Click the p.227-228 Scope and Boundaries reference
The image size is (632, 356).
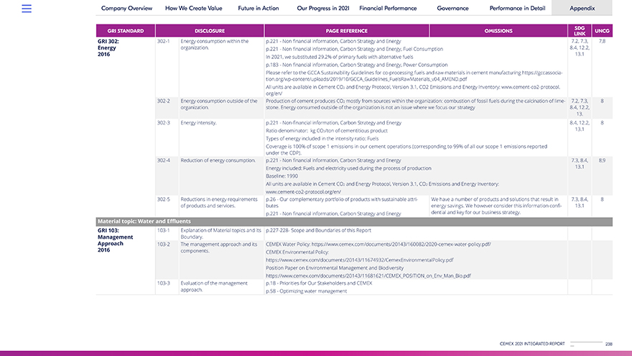318,230
